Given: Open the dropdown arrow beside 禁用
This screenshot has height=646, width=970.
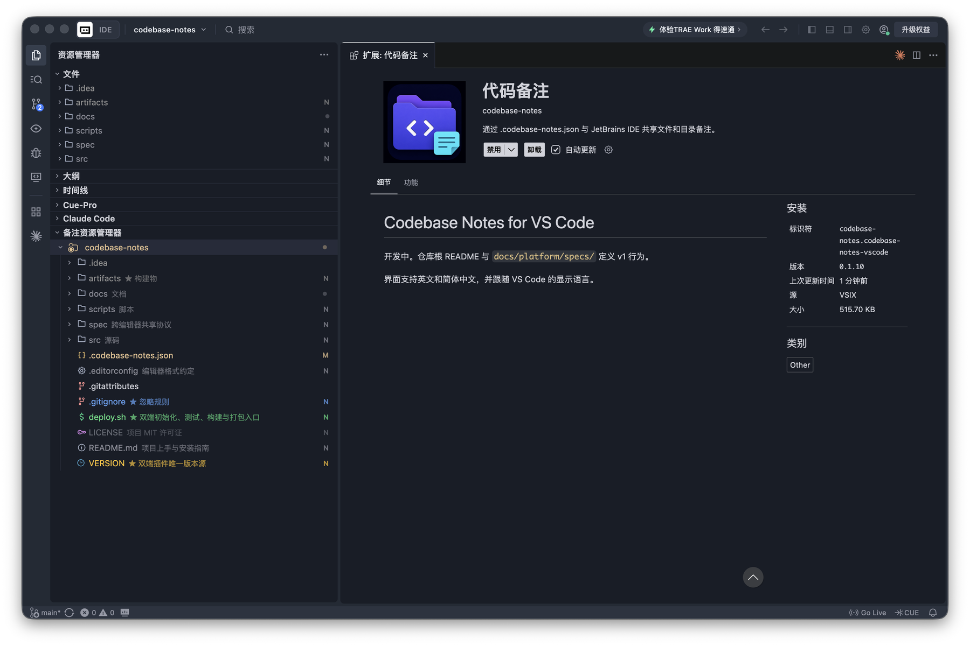Looking at the screenshot, I should tap(511, 150).
